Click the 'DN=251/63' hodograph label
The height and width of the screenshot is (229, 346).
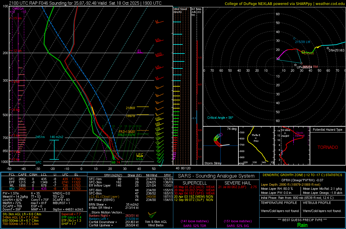coord(337,50)
